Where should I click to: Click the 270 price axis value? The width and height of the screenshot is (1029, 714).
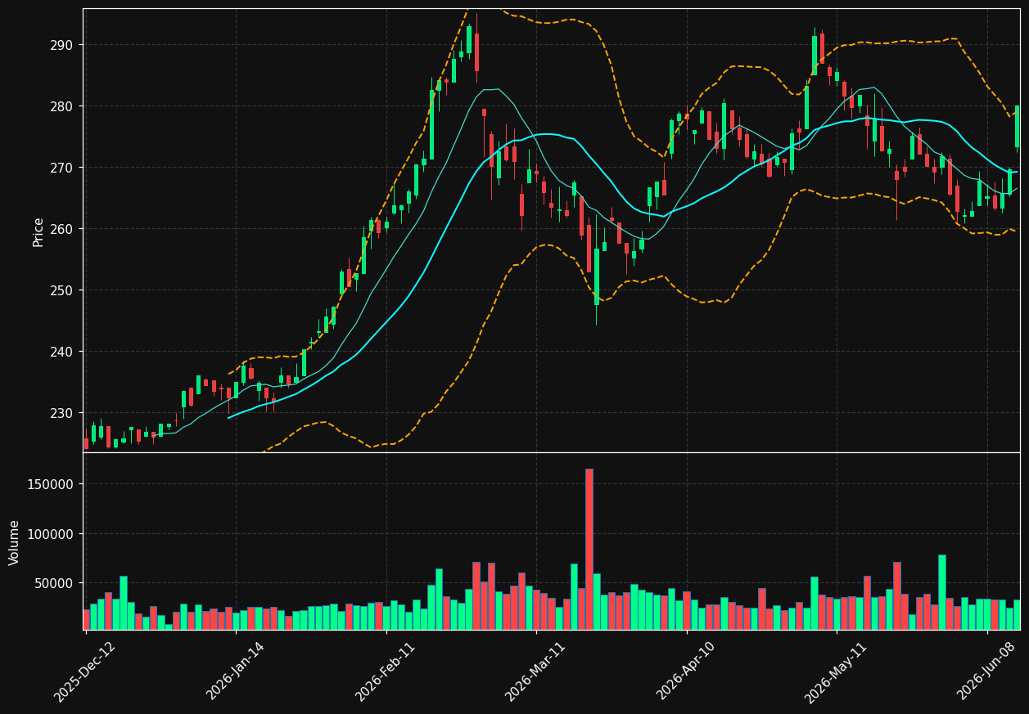tap(63, 168)
